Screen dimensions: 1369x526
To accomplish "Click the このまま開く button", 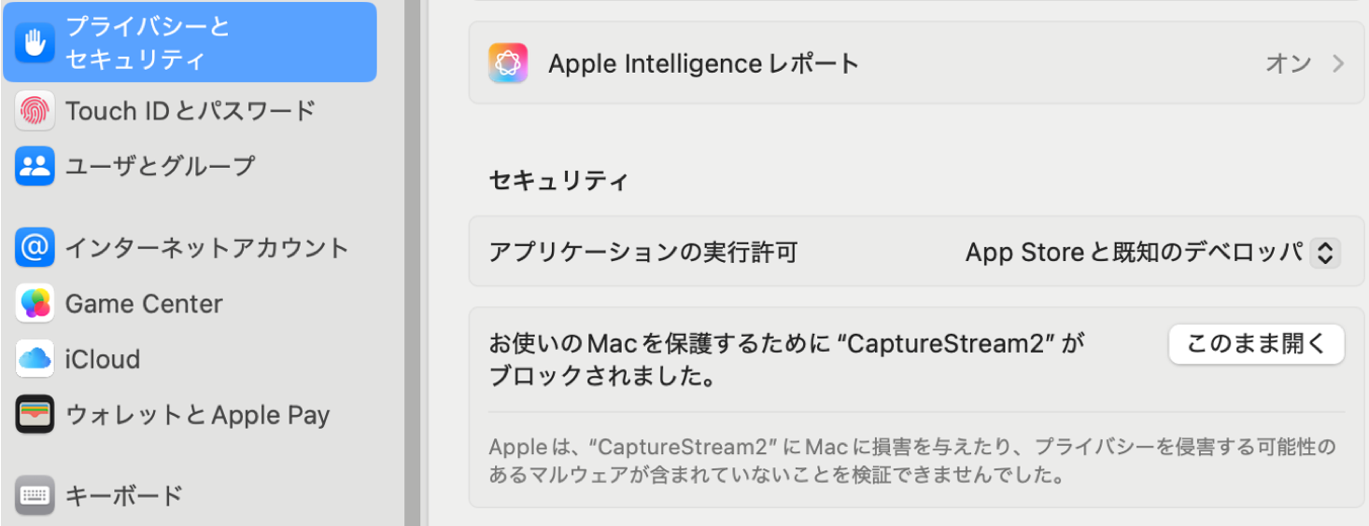I will point(1256,344).
